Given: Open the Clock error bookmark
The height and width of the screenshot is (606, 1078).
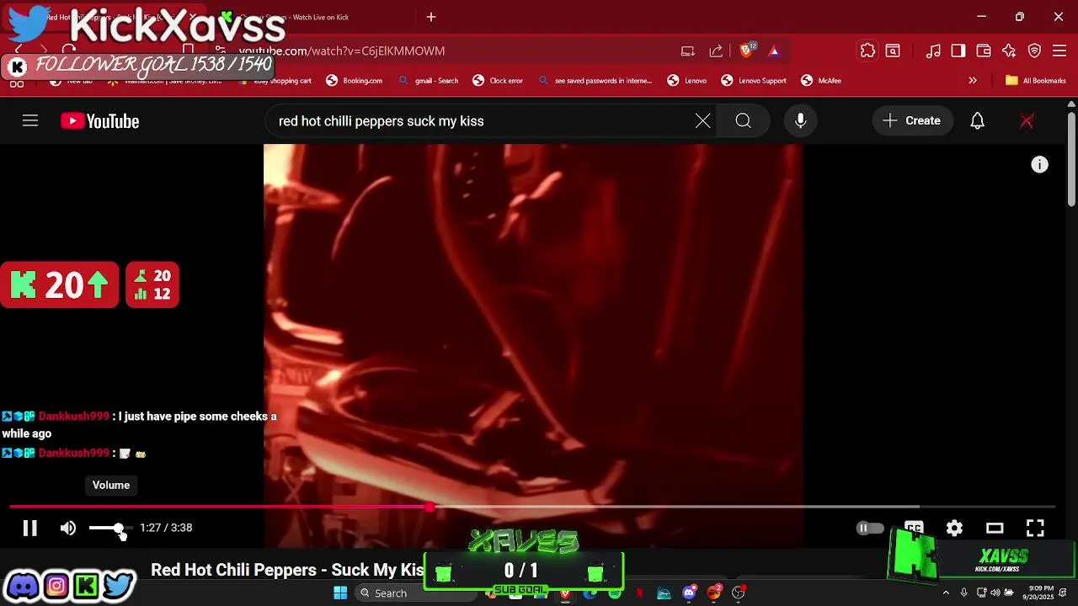Looking at the screenshot, I should pyautogui.click(x=498, y=81).
